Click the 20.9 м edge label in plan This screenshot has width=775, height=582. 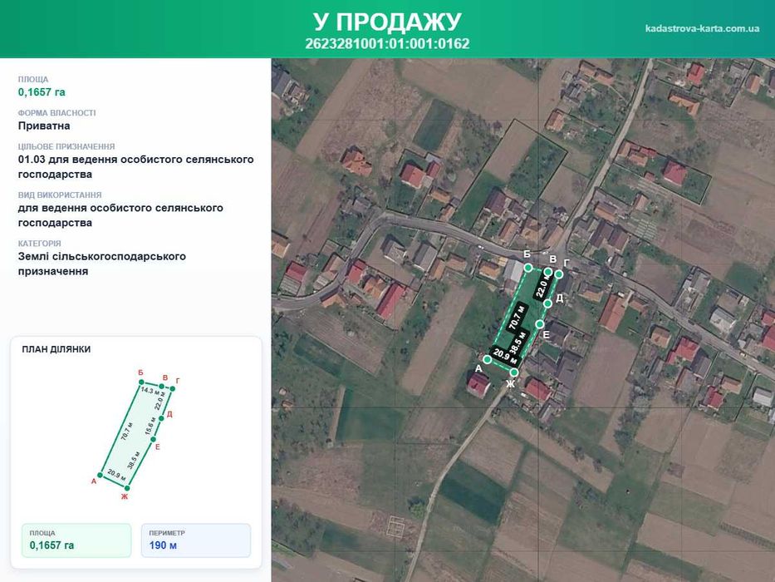[x=116, y=474]
